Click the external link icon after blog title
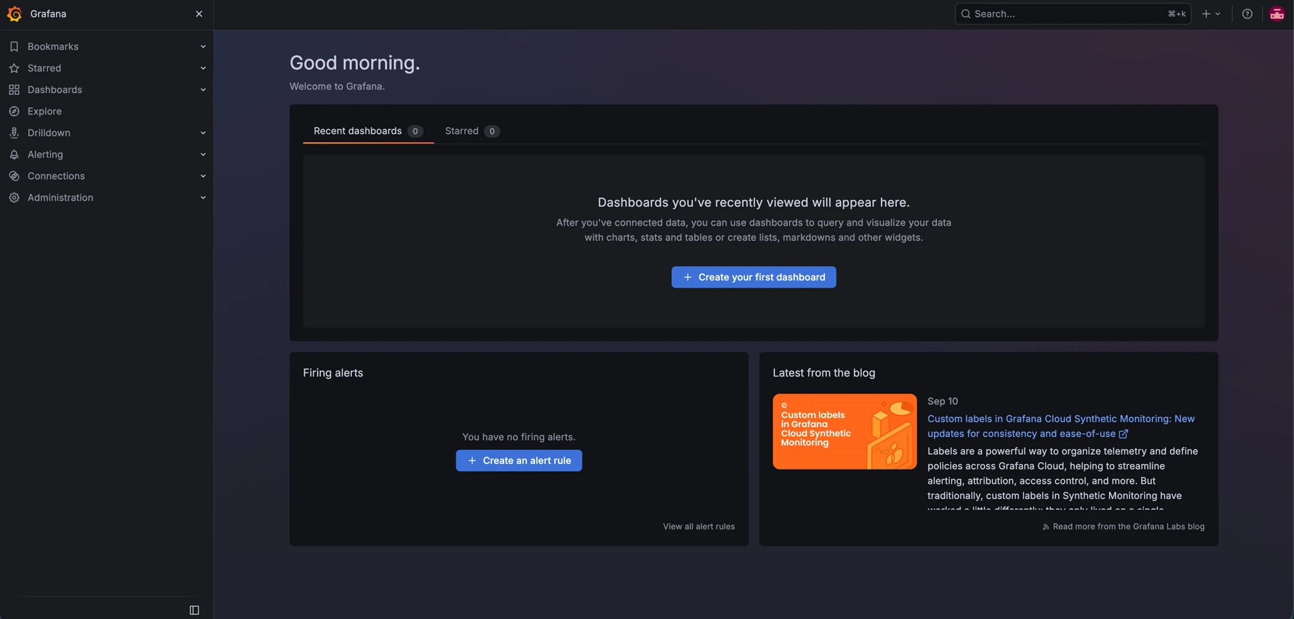 coord(1123,434)
